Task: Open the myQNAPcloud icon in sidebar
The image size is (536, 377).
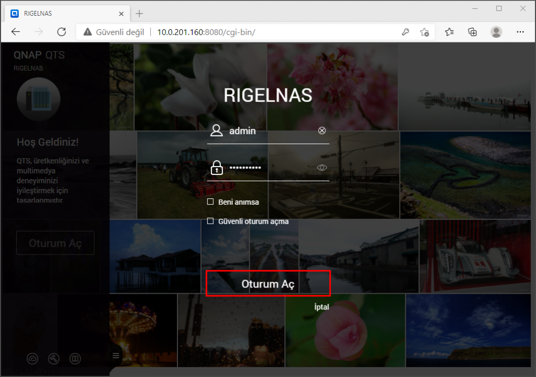Action: 32,359
